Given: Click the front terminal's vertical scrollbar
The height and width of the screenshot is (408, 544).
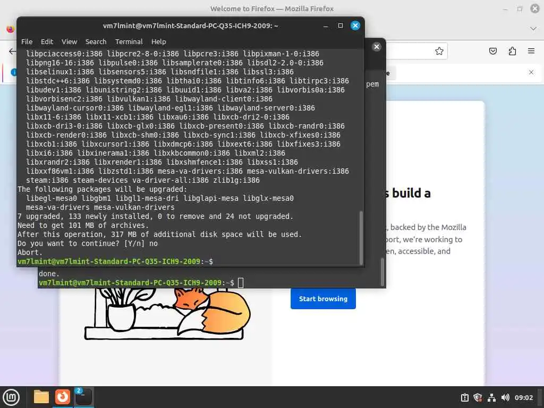Looking at the screenshot, I should 361,237.
